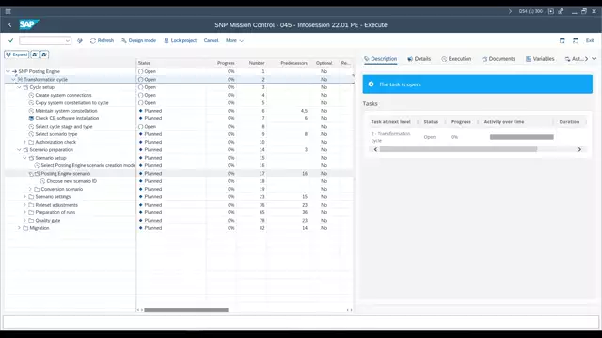602x338 pixels.
Task: Click the Lock project button
Action: click(180, 40)
